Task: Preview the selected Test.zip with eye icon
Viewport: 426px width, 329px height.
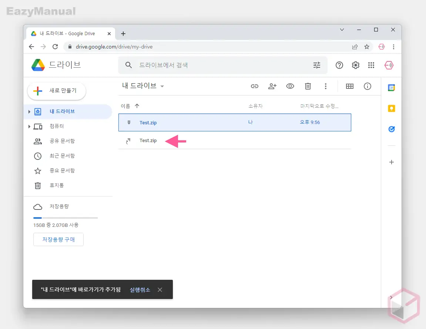Action: (290, 86)
